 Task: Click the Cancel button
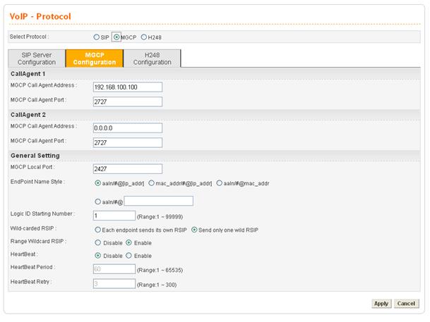pos(405,304)
